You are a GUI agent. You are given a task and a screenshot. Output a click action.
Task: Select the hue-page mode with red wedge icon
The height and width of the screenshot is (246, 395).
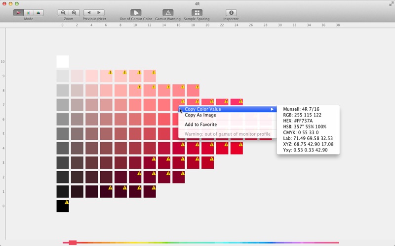tap(18, 13)
